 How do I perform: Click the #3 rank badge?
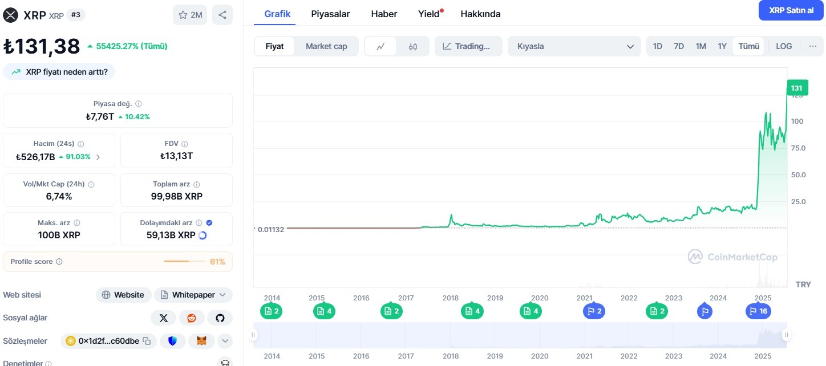click(76, 15)
